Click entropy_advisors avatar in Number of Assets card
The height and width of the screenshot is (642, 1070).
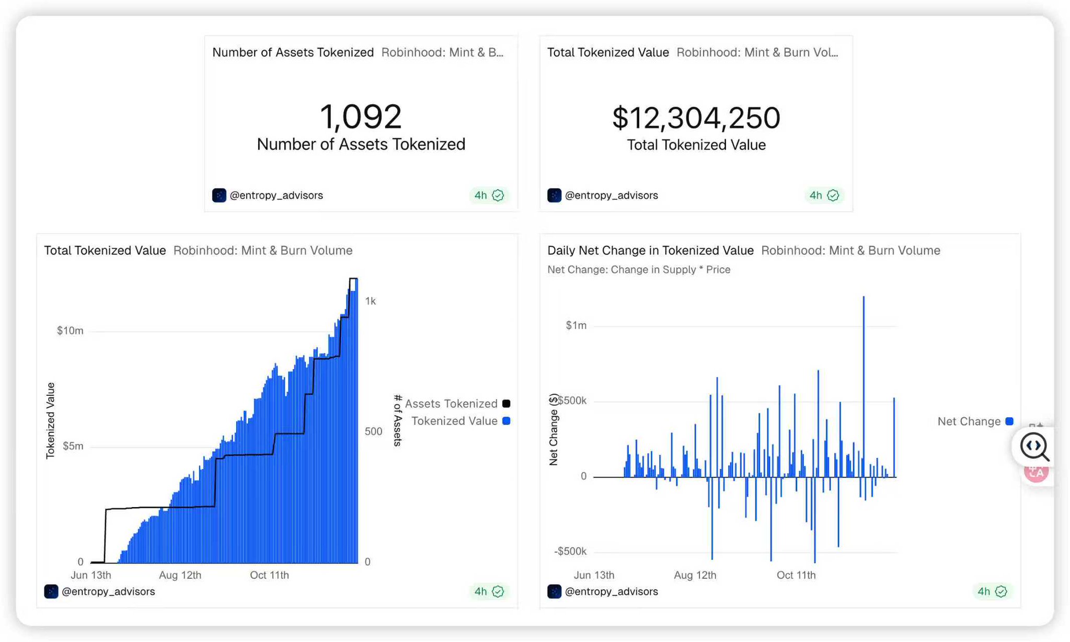point(219,196)
